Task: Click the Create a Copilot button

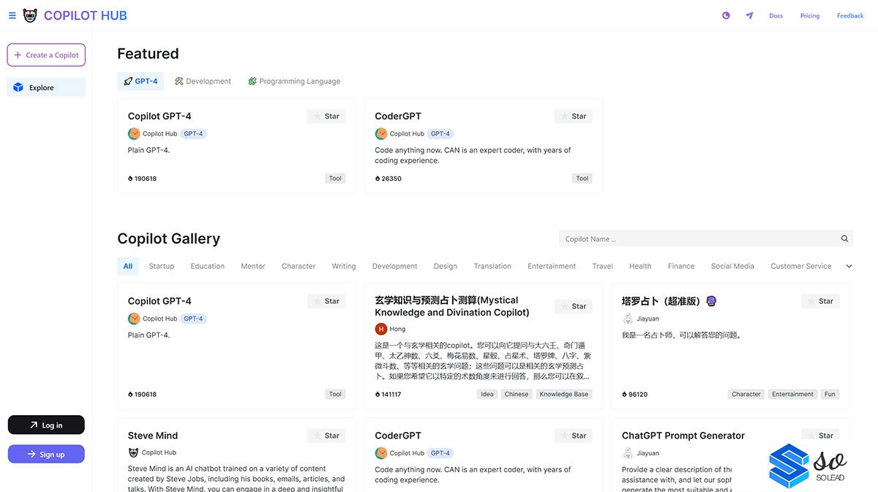Action: pyautogui.click(x=46, y=55)
